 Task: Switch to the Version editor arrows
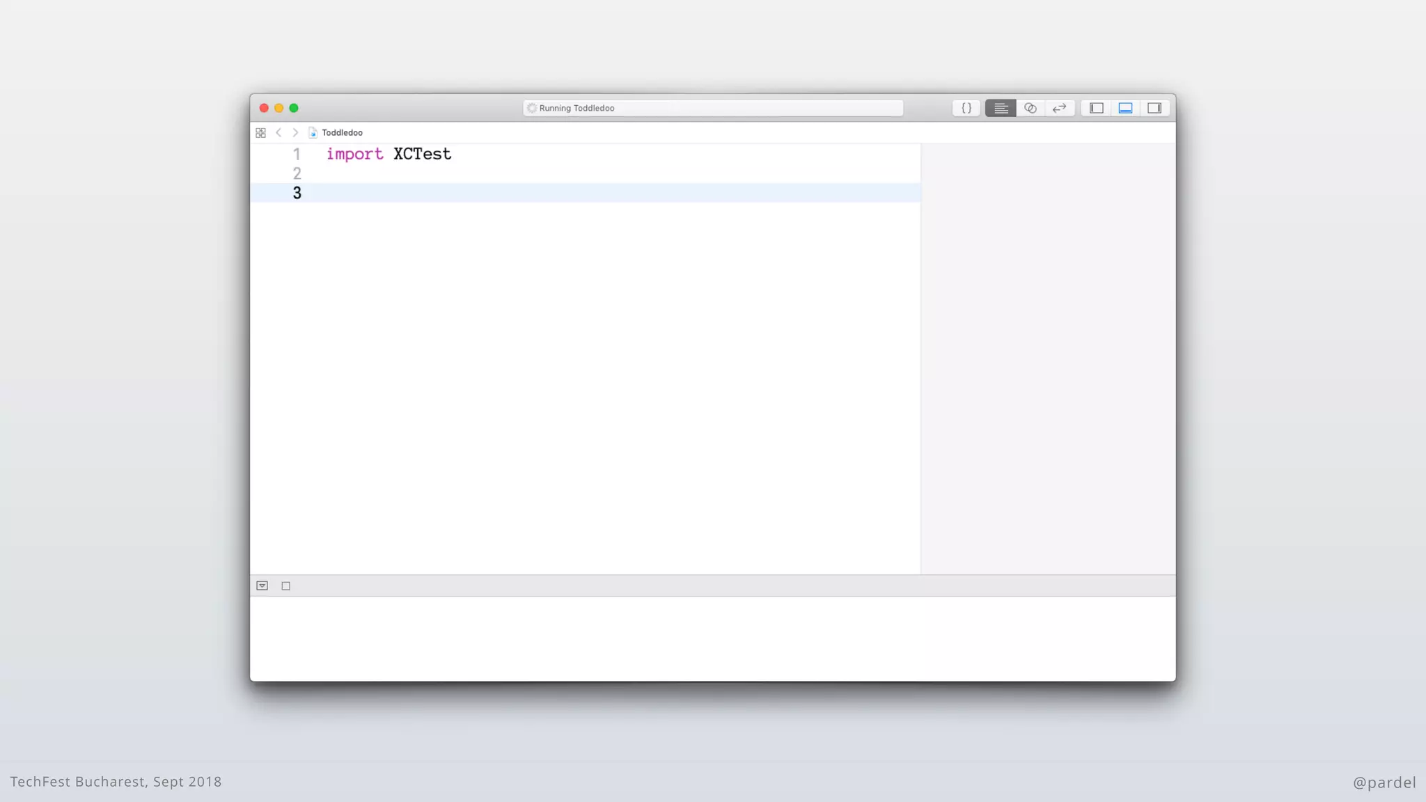(1060, 108)
